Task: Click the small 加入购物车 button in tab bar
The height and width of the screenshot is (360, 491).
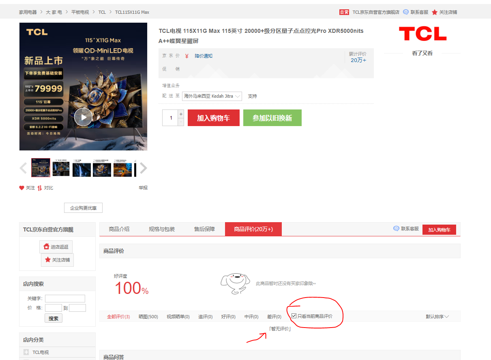Action: [x=439, y=229]
